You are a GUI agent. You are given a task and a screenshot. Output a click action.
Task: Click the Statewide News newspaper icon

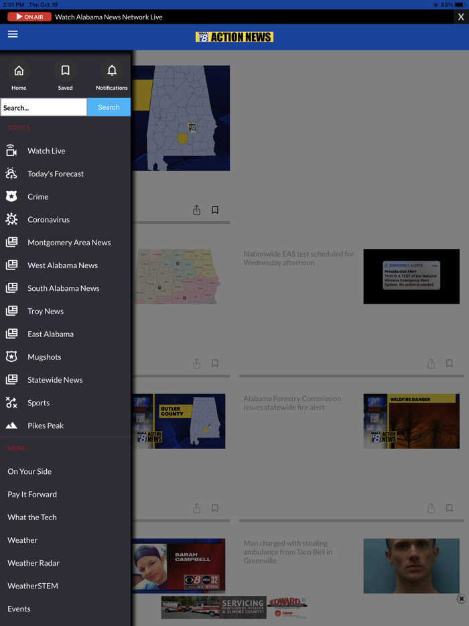[x=11, y=379]
